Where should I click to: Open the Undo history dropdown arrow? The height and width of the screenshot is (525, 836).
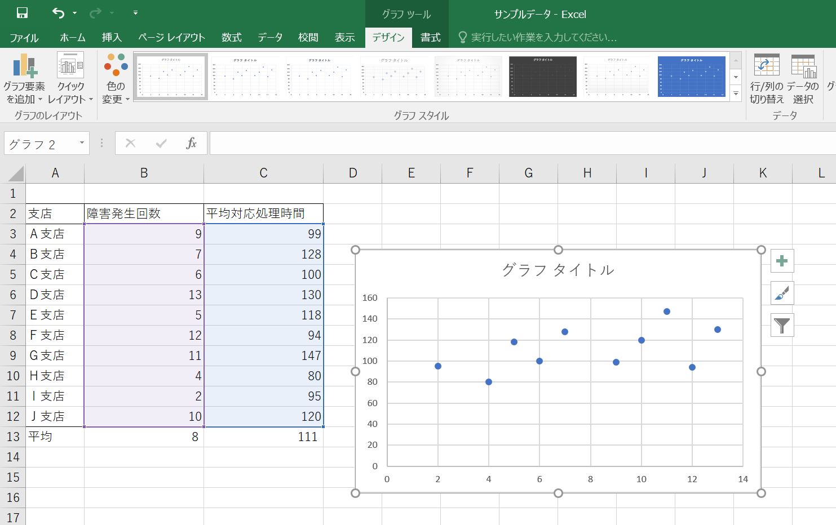[x=75, y=13]
